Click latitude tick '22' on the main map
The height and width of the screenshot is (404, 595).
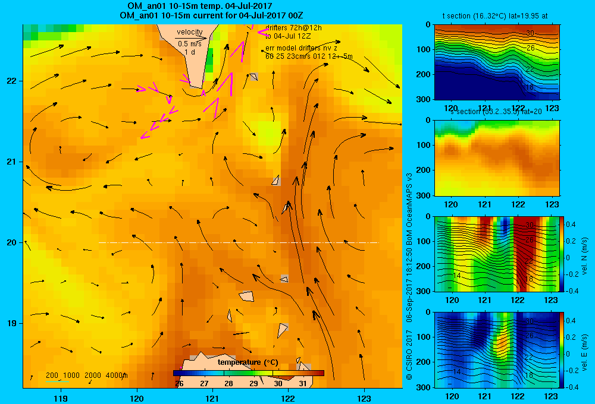pyautogui.click(x=11, y=81)
